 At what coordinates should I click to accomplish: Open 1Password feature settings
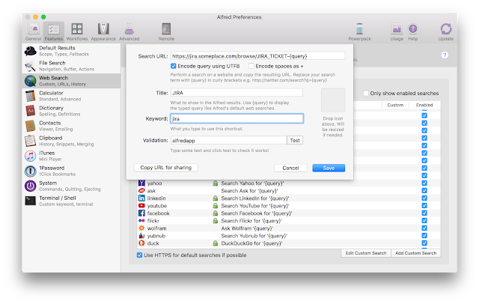72,171
